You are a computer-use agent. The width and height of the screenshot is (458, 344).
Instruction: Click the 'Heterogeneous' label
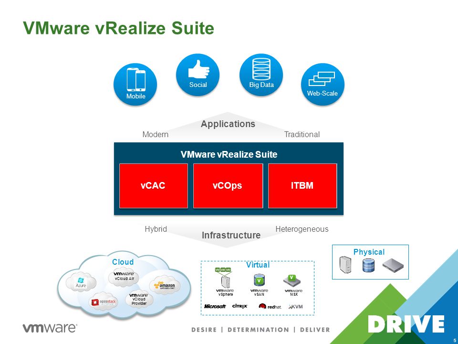[302, 229]
